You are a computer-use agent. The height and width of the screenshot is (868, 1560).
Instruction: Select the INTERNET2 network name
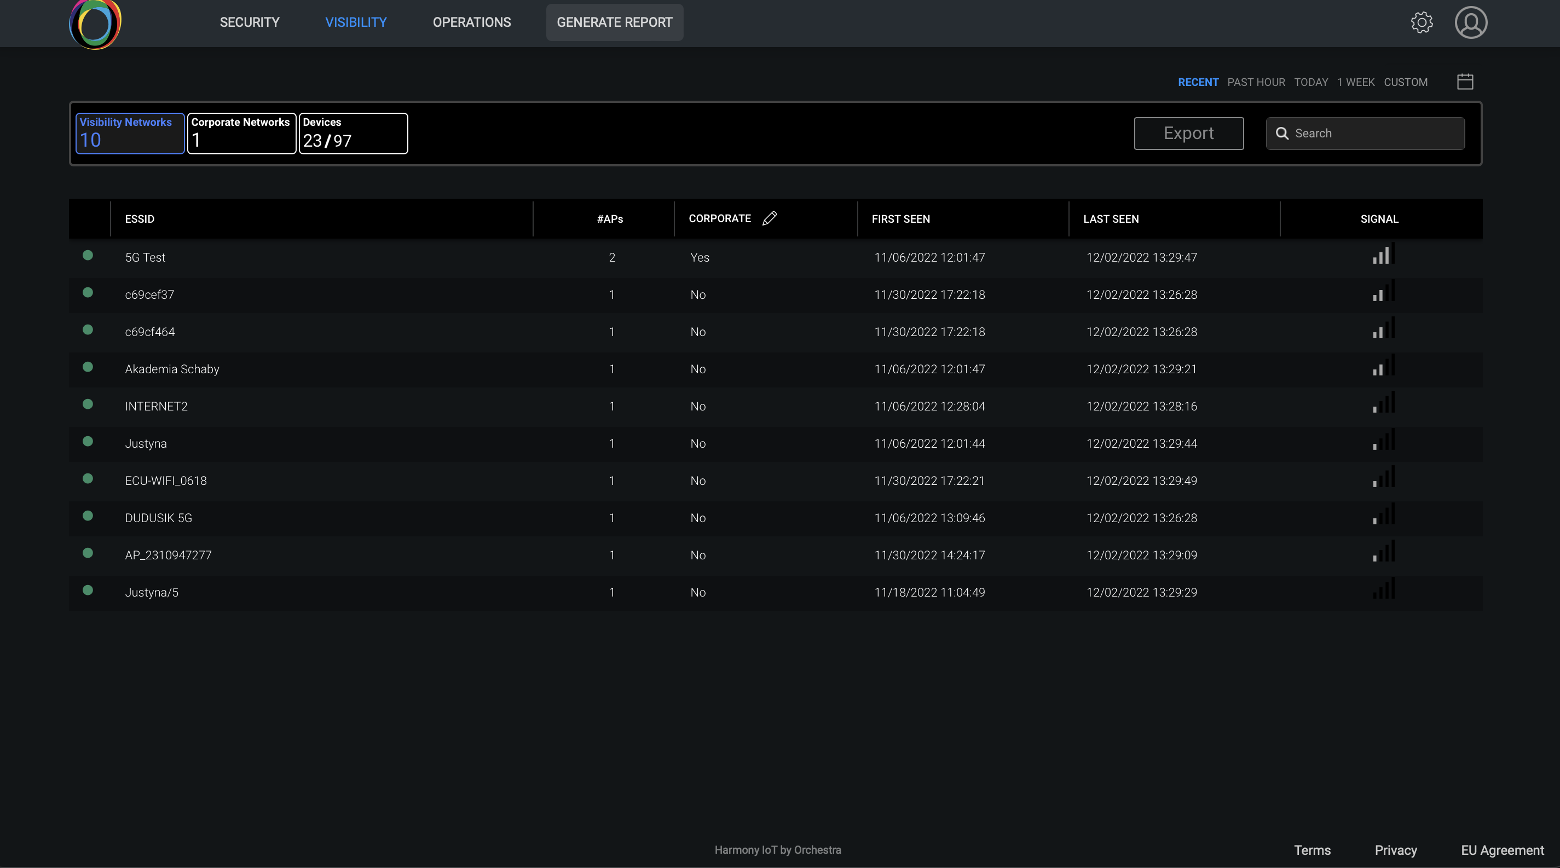(156, 406)
